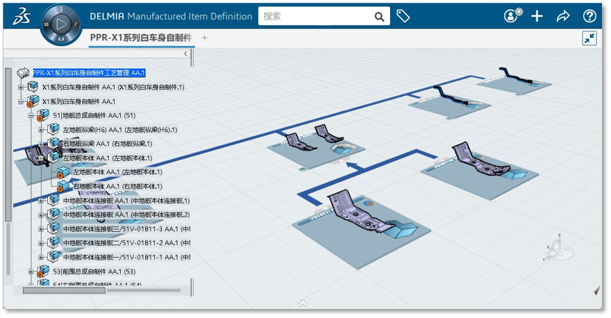Open the user profile icon
611x318 pixels.
(x=512, y=15)
